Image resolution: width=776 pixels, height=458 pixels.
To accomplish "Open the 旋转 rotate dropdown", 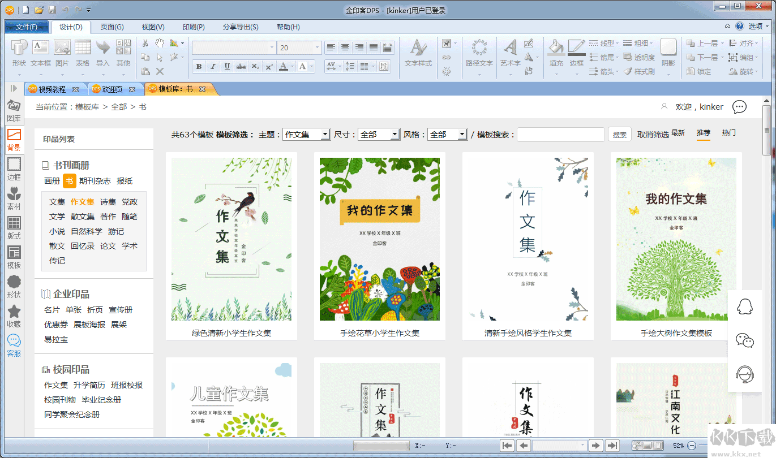I will [743, 71].
